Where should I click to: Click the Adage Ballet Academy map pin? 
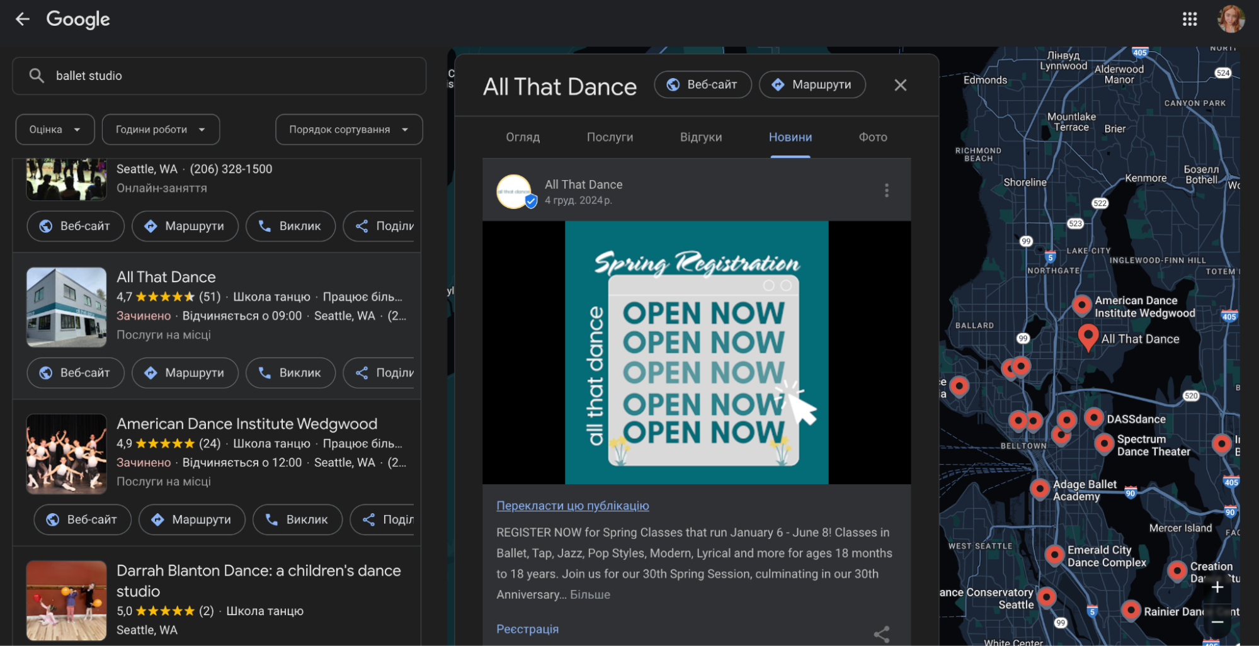point(1040,489)
